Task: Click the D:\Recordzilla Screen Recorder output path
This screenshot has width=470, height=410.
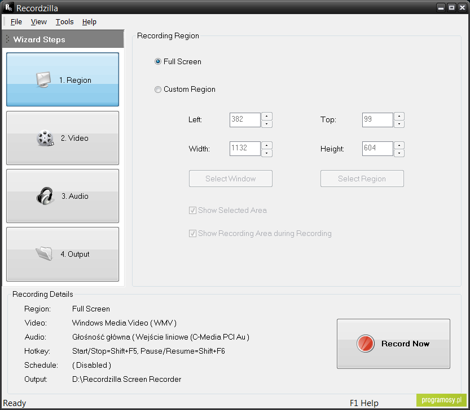Action: click(126, 379)
